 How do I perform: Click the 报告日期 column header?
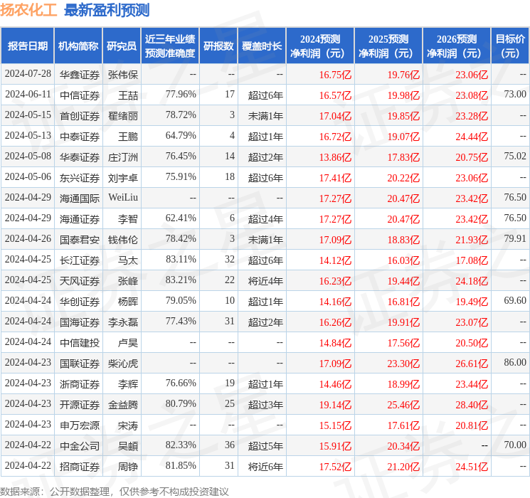[27, 46]
